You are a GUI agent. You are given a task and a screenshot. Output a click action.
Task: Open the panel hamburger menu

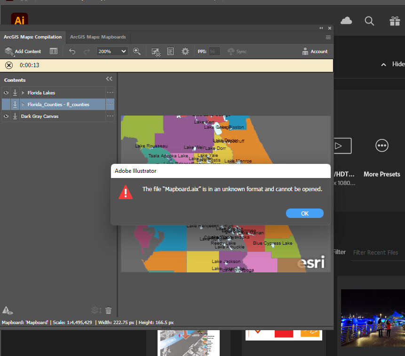[x=328, y=38]
